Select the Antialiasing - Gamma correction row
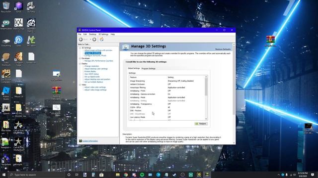This screenshot has width=318, height=178. [x=167, y=94]
